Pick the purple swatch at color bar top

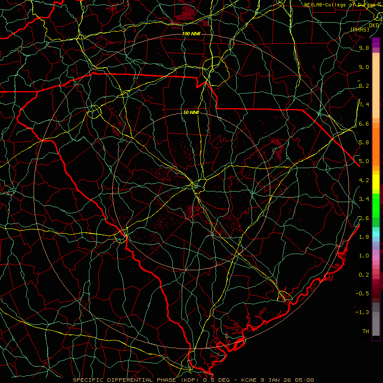376,43
